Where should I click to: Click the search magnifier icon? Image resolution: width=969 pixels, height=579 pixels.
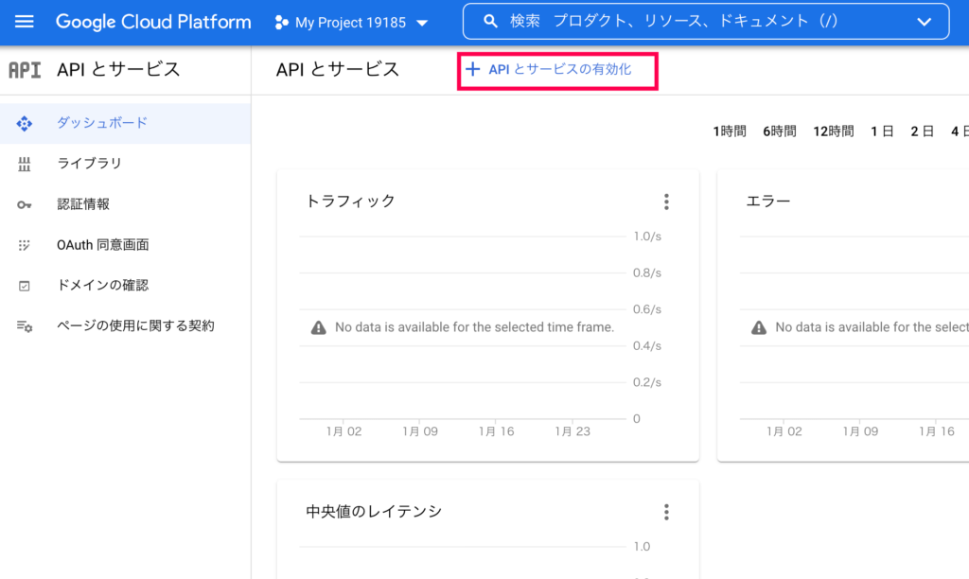click(x=491, y=22)
